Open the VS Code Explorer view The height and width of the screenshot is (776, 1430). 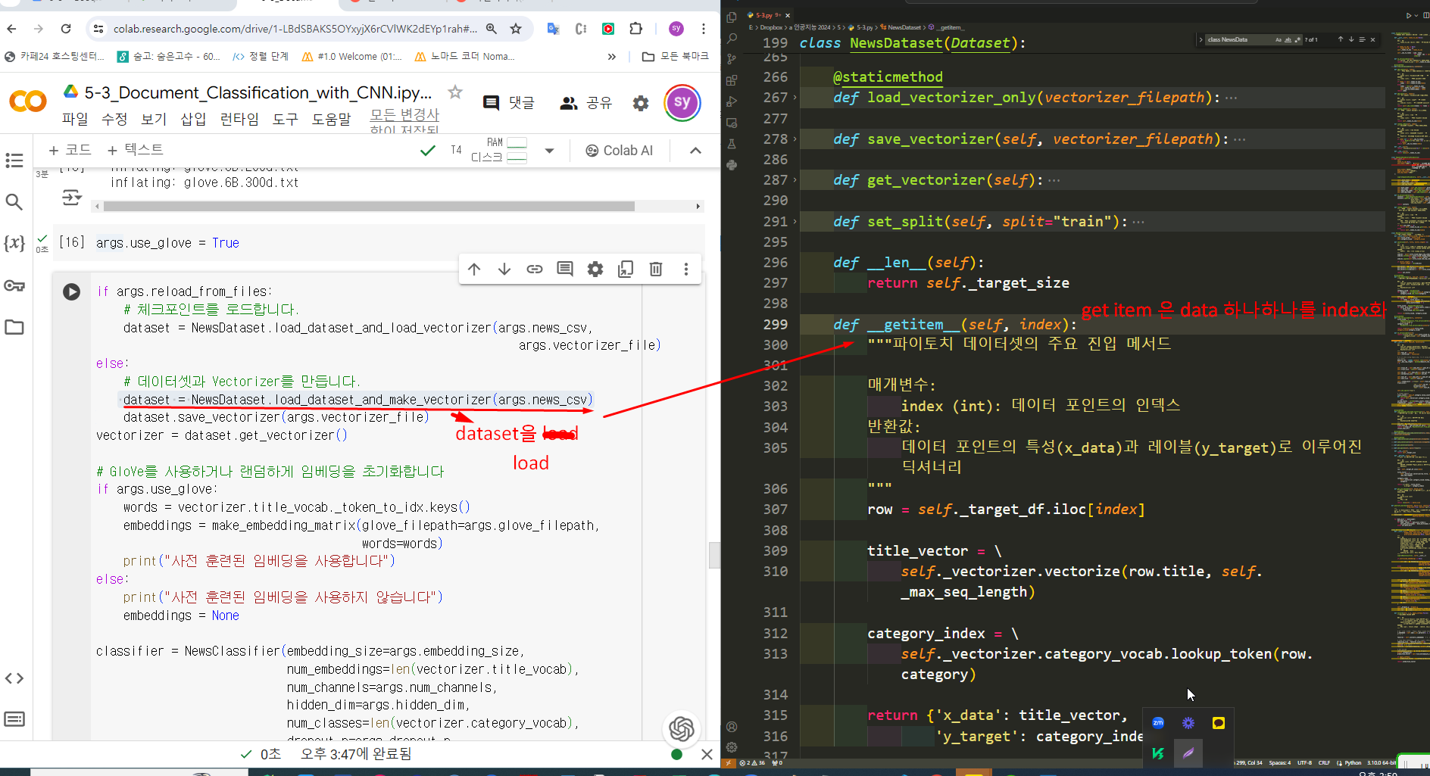tap(731, 17)
